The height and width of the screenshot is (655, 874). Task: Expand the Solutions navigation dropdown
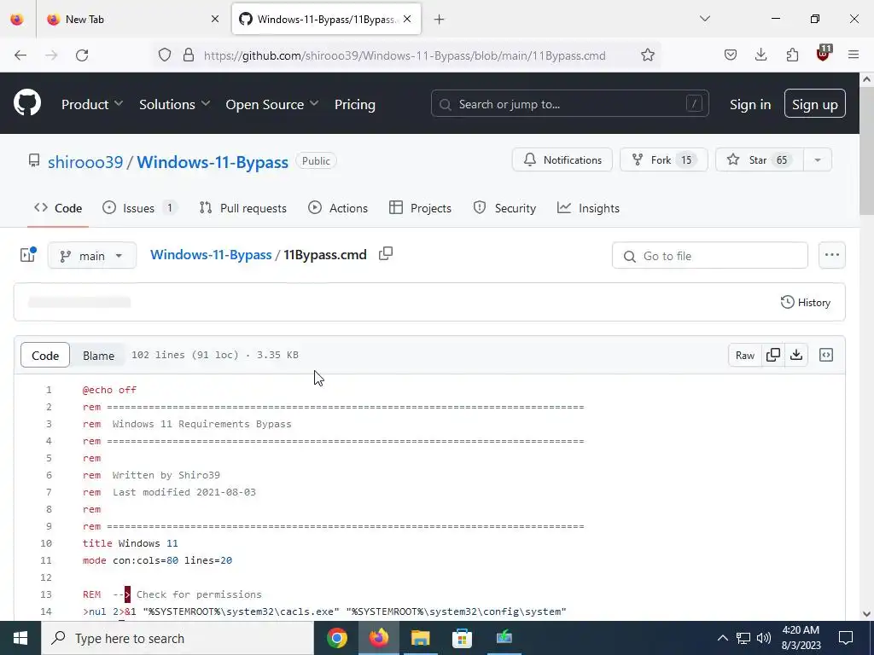(x=174, y=104)
